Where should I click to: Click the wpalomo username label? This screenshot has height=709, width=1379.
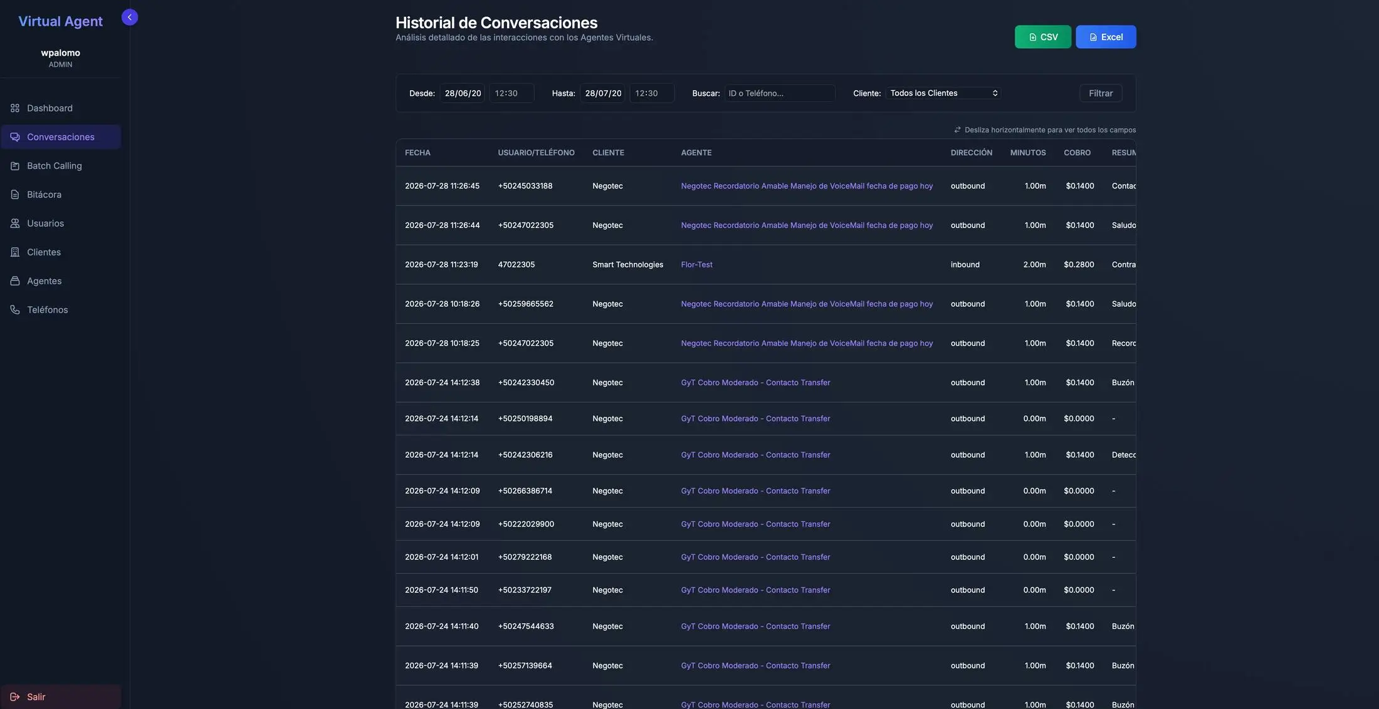[60, 53]
